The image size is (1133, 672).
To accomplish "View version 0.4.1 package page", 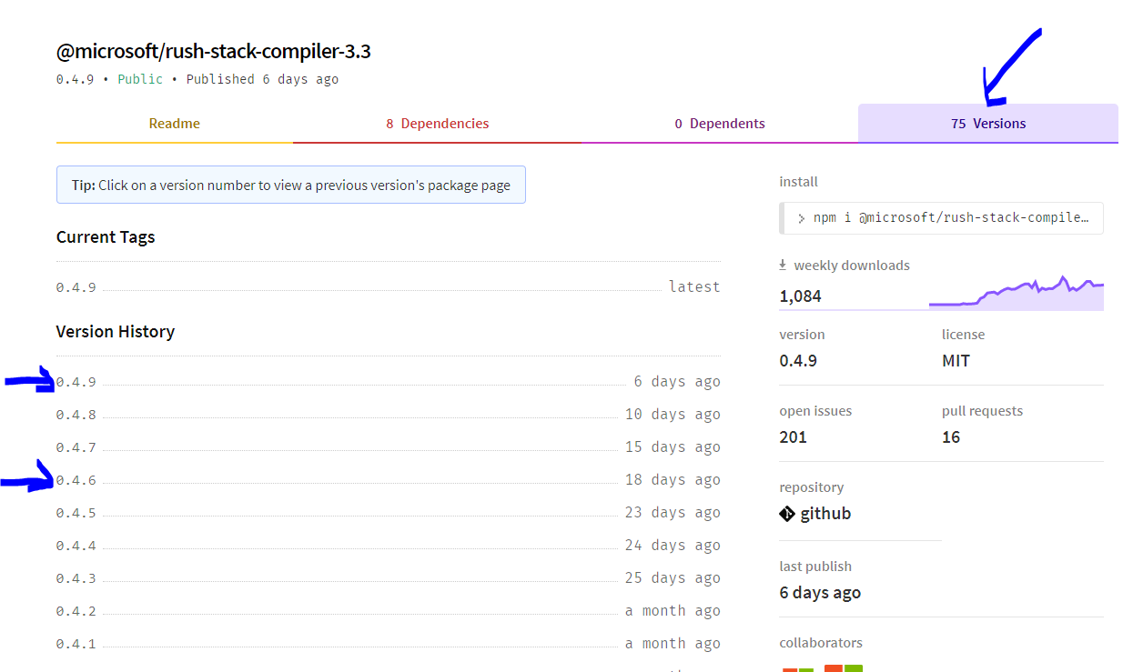I will click(76, 644).
